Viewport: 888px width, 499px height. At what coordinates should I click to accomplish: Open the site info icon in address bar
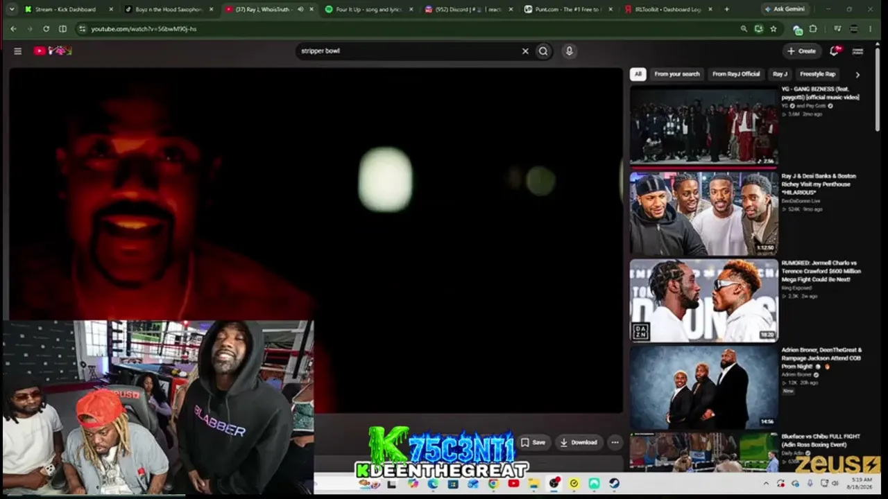pyautogui.click(x=82, y=29)
